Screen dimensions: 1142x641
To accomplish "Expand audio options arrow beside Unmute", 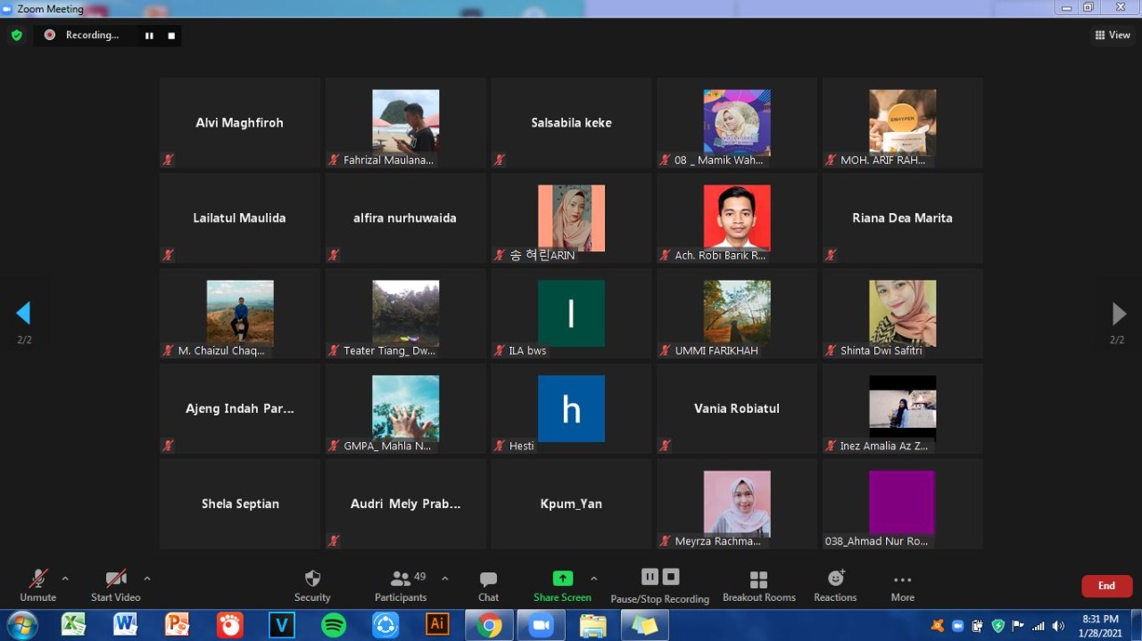I will (65, 579).
